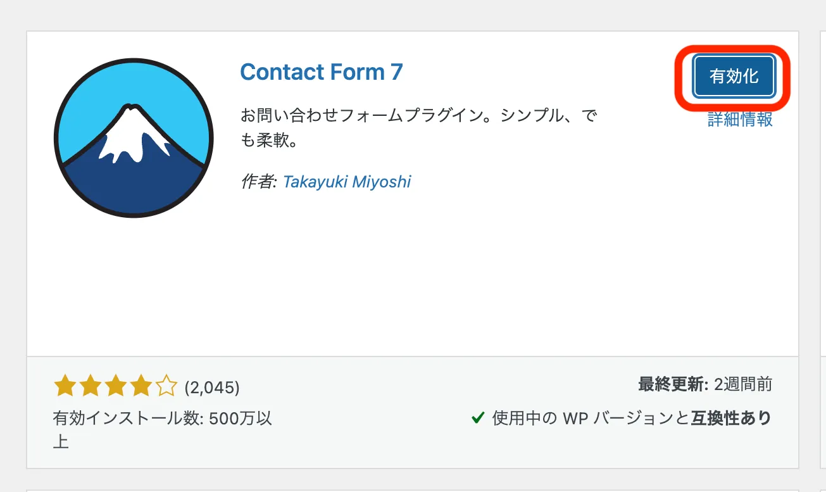Click the green compatibility checkmark
826x492 pixels.
478,418
